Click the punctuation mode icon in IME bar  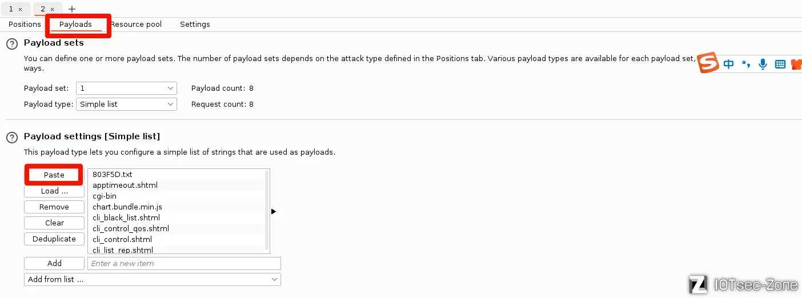pyautogui.click(x=746, y=65)
